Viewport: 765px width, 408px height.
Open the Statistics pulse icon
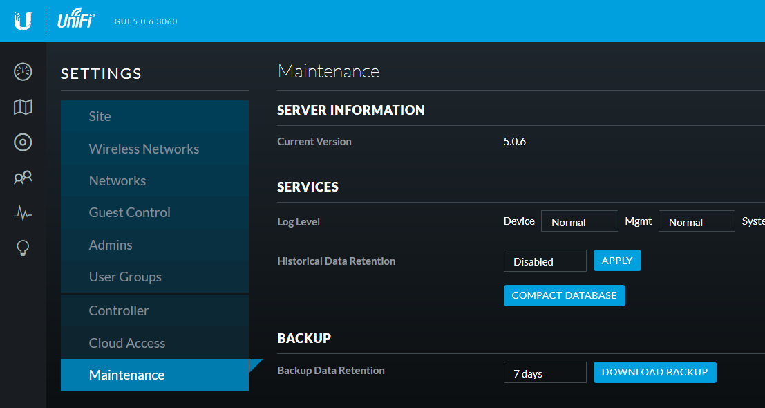tap(23, 213)
